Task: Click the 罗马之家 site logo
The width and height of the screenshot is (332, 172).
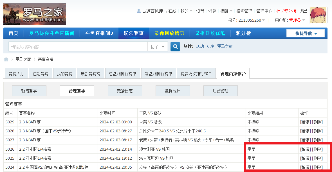Action: tap(34, 14)
